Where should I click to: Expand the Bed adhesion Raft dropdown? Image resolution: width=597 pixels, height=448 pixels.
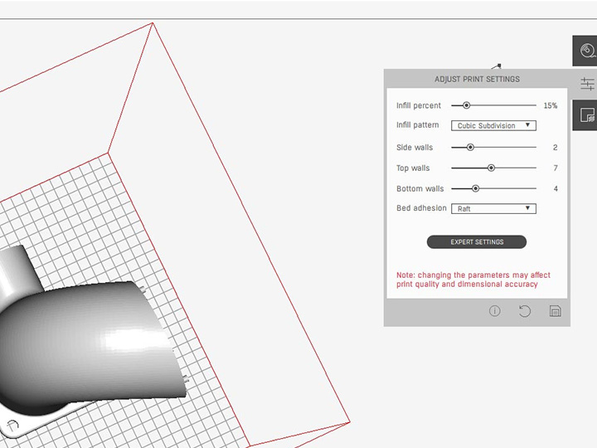click(493, 209)
